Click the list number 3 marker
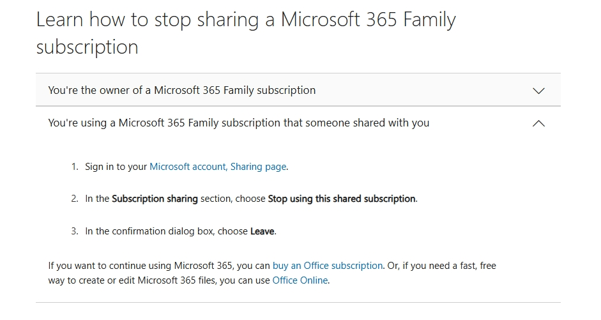 [74, 231]
